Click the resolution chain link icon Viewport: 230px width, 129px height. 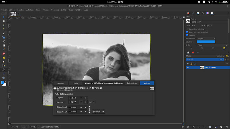point(89,109)
